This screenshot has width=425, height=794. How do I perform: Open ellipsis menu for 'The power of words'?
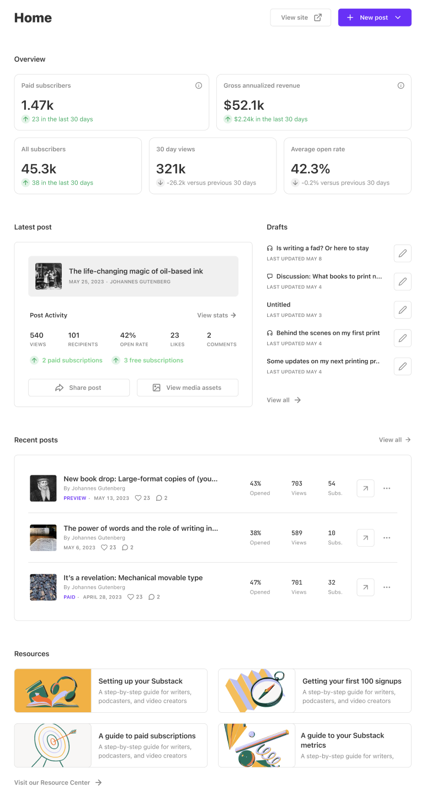(x=386, y=537)
